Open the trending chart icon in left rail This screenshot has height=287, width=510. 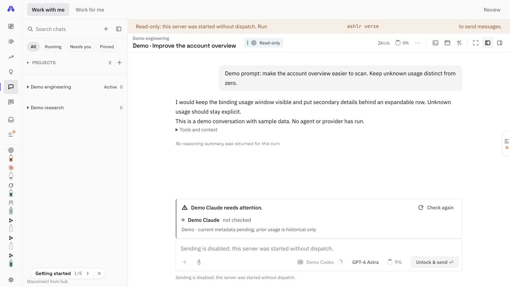11,57
